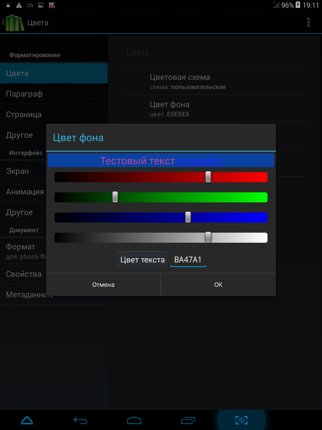Open the three-dot overflow menu

click(x=308, y=22)
